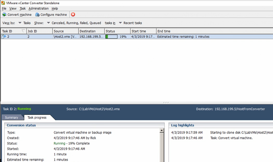Open the File menu

[x=4, y=9]
